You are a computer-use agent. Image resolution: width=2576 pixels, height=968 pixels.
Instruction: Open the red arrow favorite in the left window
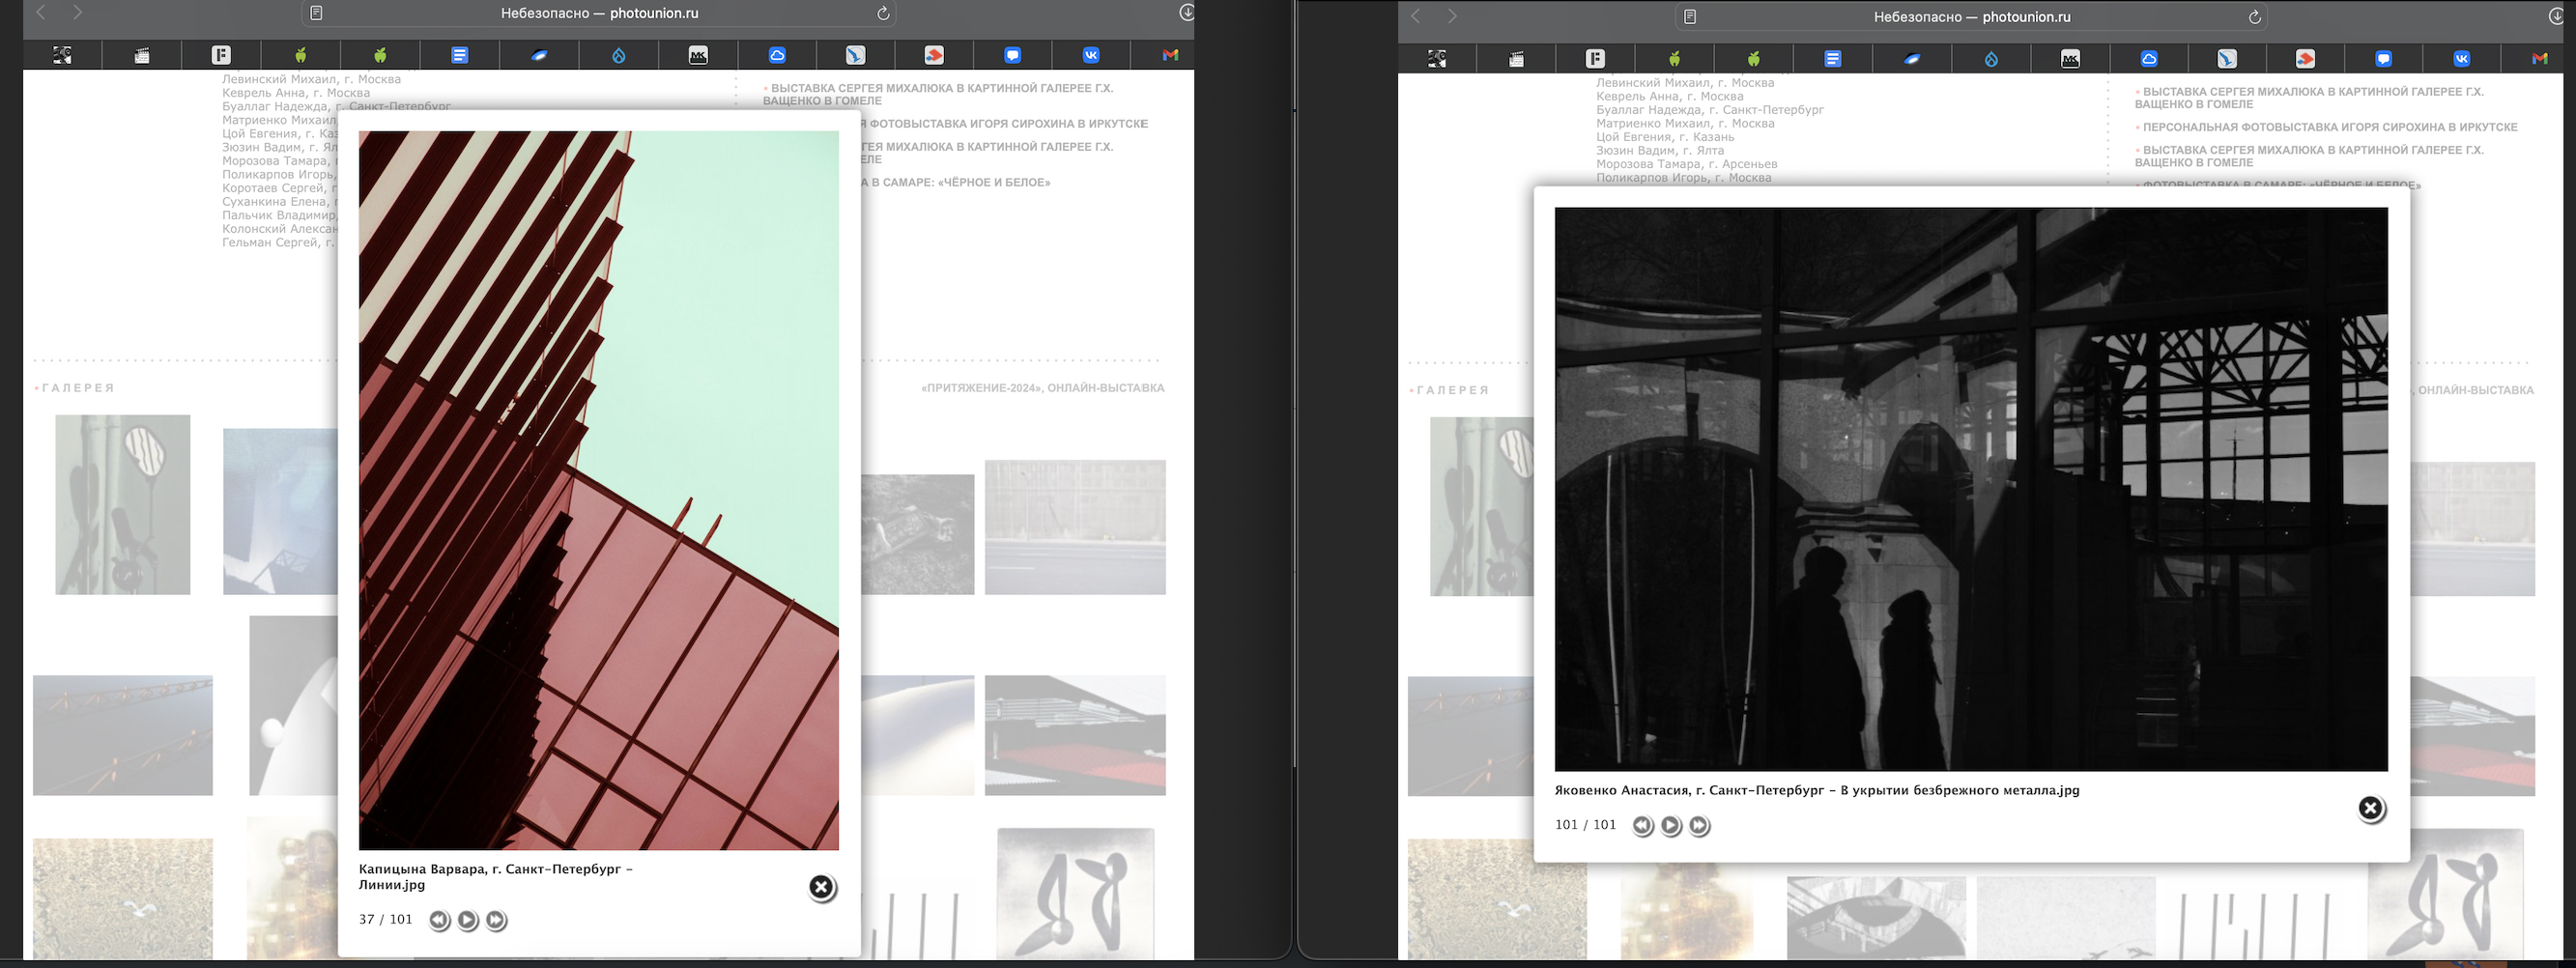pyautogui.click(x=933, y=55)
